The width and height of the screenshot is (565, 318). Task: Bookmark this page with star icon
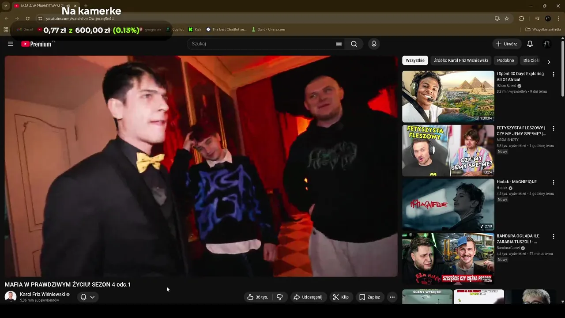pyautogui.click(x=507, y=19)
